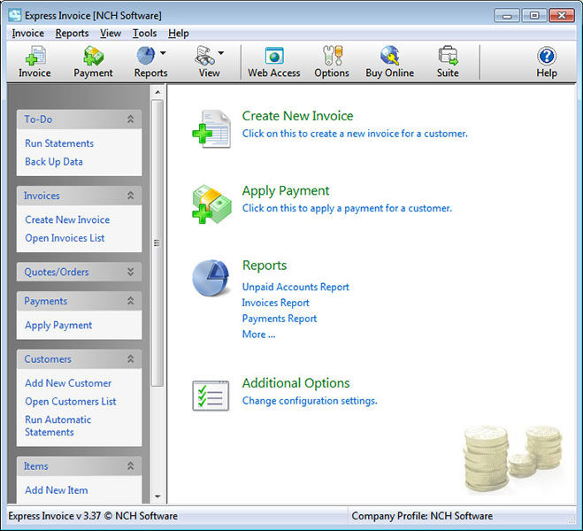Image resolution: width=583 pixels, height=531 pixels.
Task: Click the Unpaid Accounts Report link
Action: point(295,287)
